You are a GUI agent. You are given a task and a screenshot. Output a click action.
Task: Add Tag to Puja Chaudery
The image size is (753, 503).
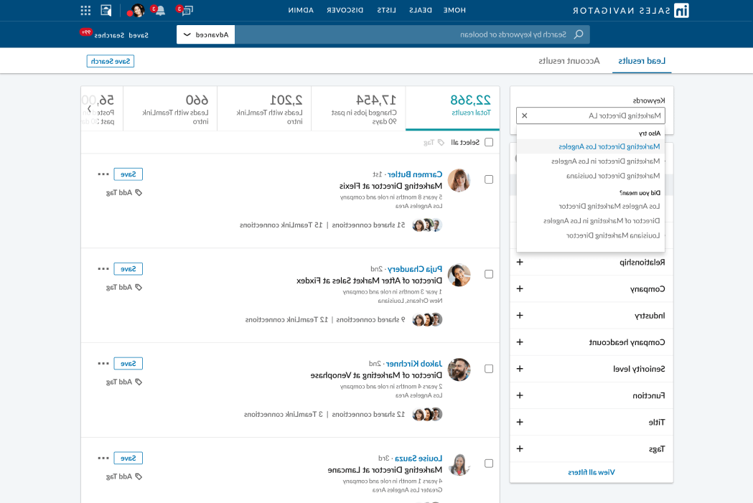pyautogui.click(x=124, y=287)
